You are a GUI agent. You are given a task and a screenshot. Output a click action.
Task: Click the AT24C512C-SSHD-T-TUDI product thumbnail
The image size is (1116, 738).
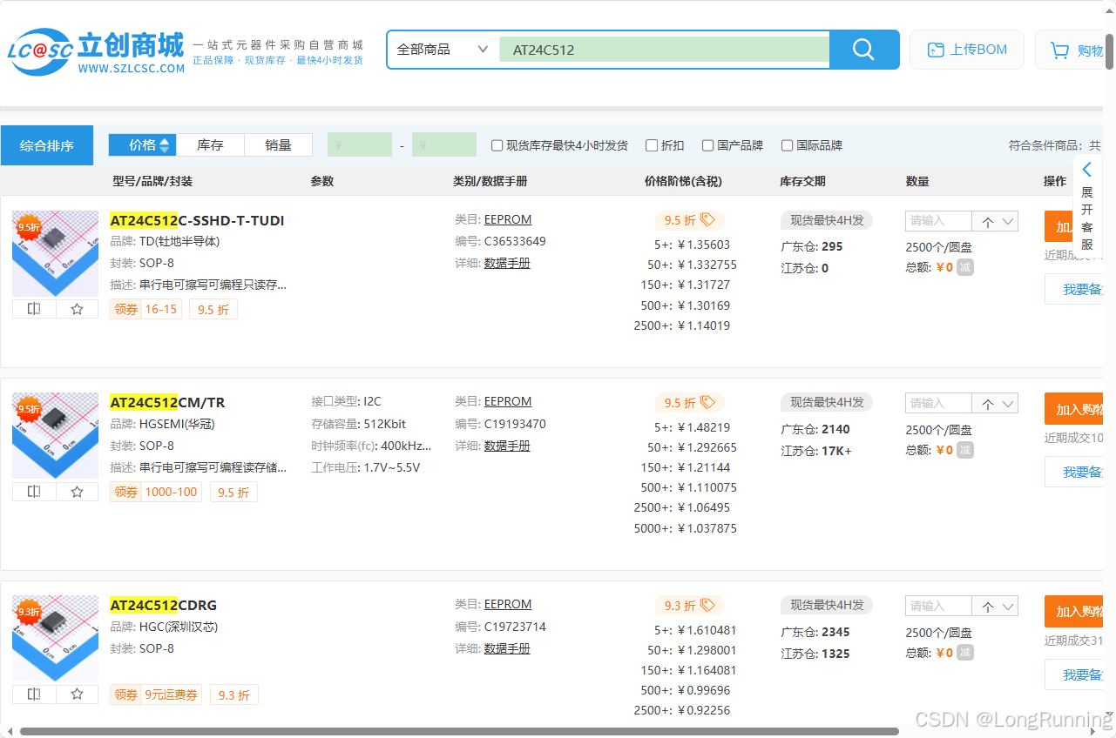[x=56, y=253]
